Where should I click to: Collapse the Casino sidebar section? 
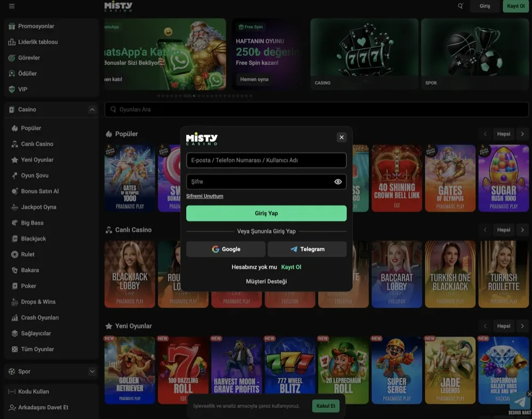pyautogui.click(x=92, y=110)
